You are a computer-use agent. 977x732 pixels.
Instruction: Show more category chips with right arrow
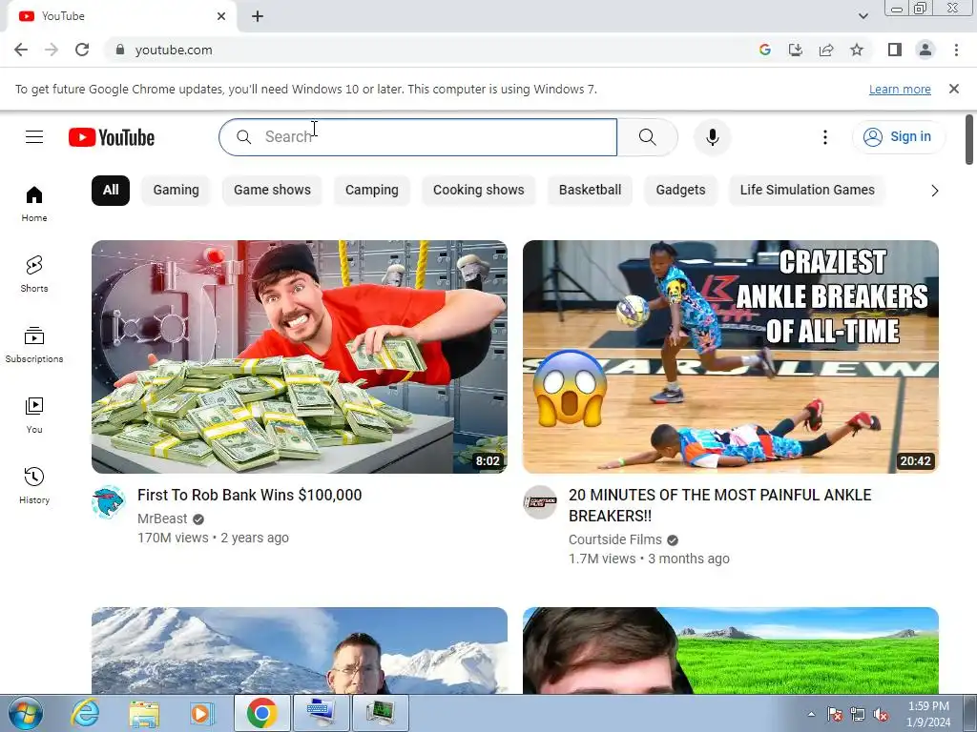935,191
